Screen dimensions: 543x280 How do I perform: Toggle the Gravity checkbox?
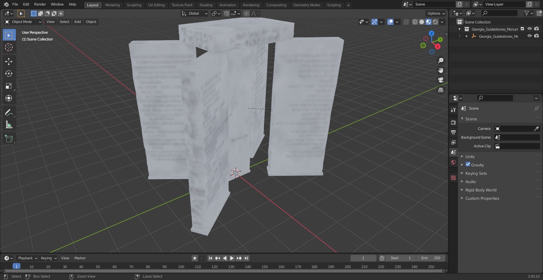(x=468, y=164)
